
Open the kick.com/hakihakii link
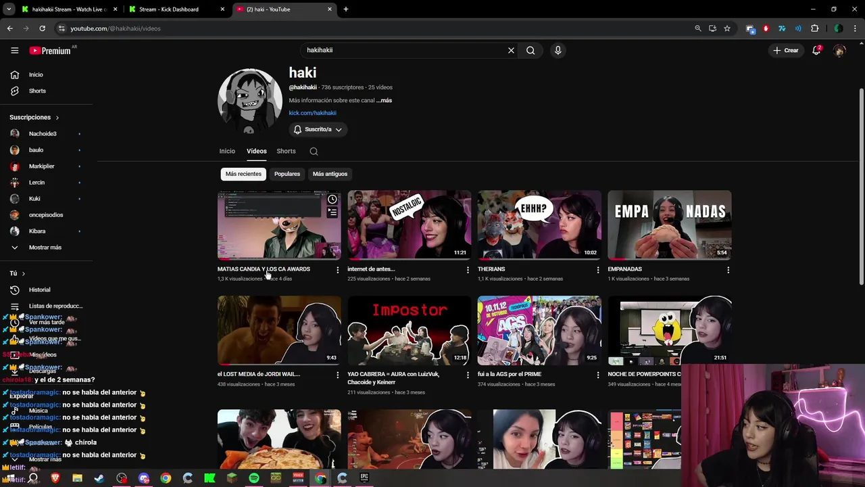(312, 113)
